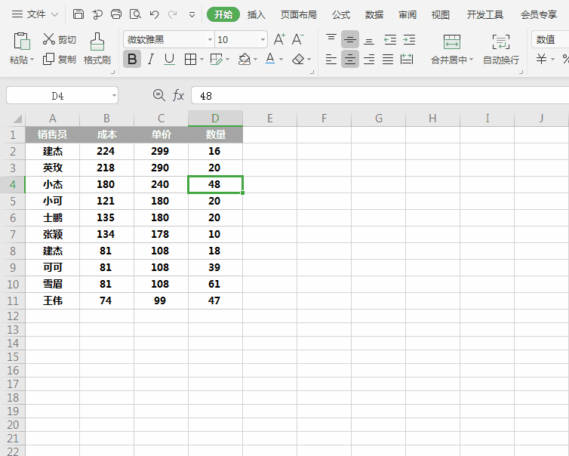The height and width of the screenshot is (456, 569).
Task: Select the Format Painter brush
Action: (97, 42)
